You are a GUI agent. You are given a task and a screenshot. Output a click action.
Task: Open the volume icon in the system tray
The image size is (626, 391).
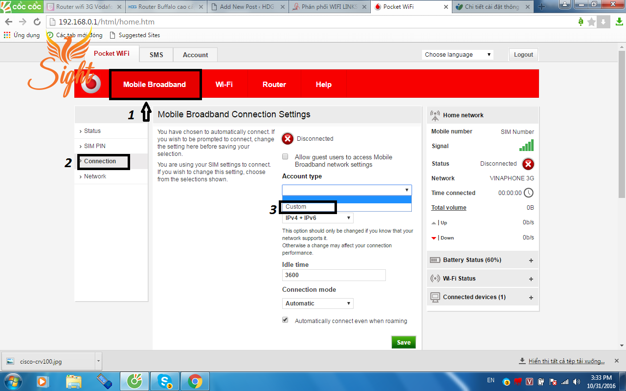(x=576, y=380)
